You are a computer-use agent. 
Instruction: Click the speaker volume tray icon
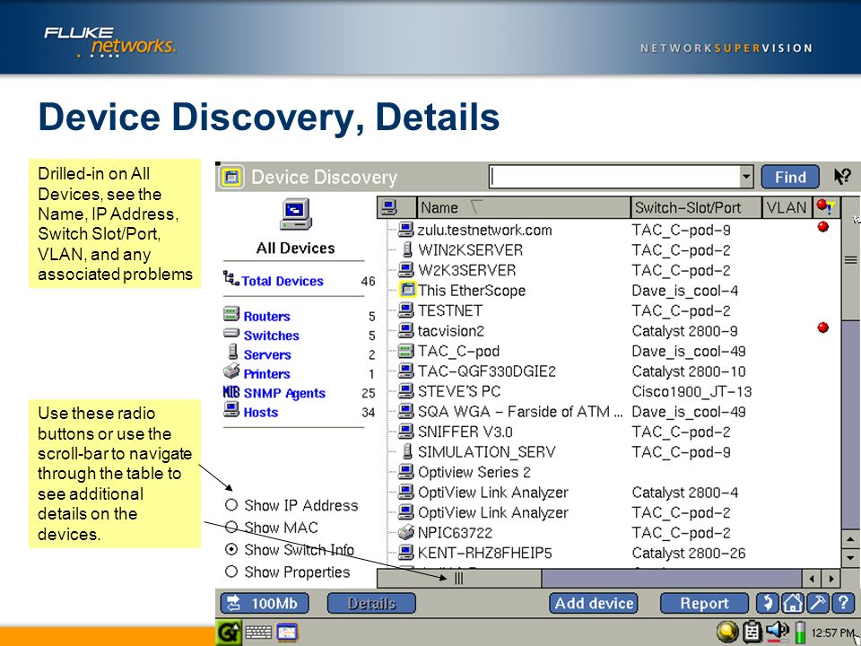777,632
